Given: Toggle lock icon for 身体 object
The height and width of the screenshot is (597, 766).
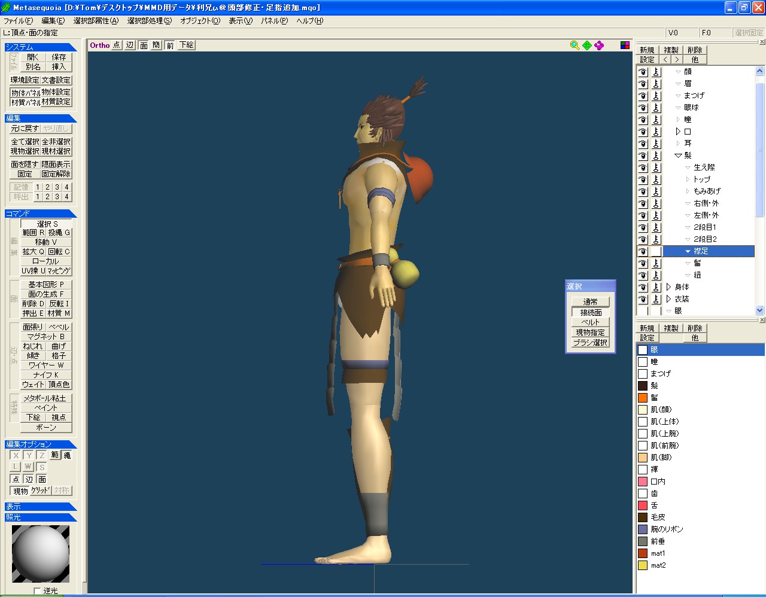Looking at the screenshot, I should tap(656, 287).
